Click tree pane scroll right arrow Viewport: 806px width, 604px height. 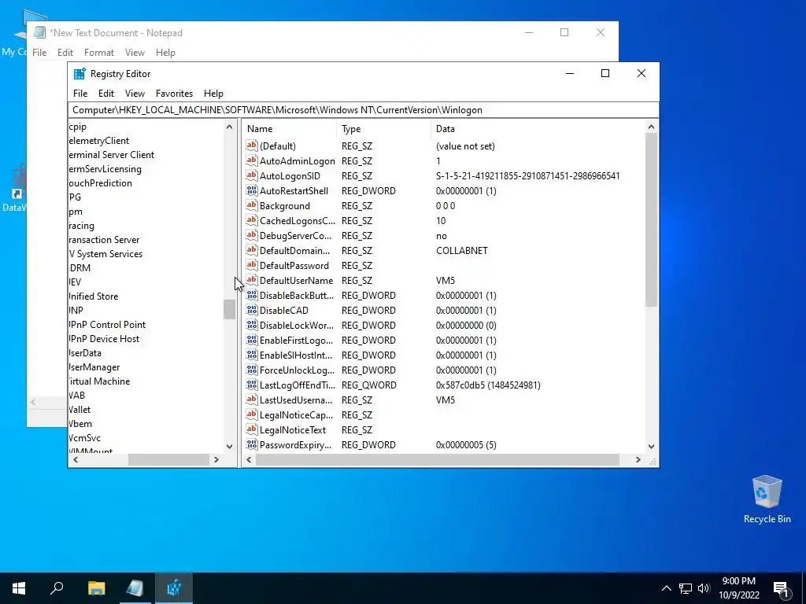coord(216,459)
